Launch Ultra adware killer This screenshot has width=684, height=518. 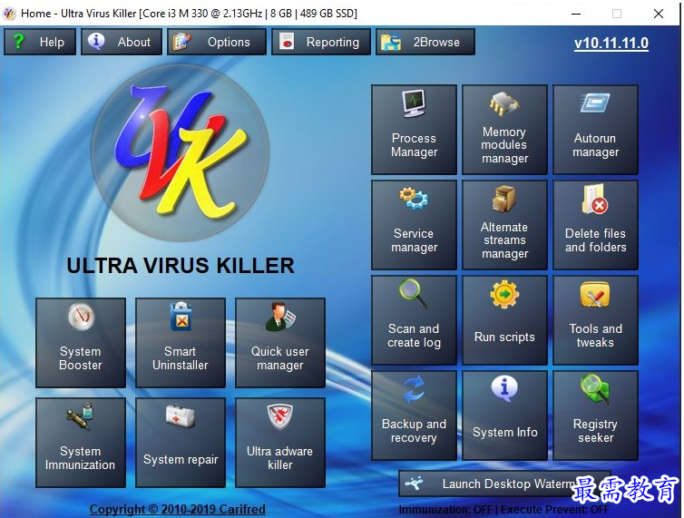tap(280, 443)
